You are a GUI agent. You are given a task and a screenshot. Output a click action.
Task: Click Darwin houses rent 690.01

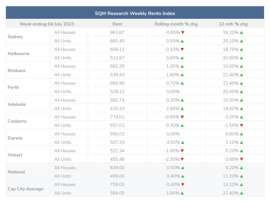point(117,134)
